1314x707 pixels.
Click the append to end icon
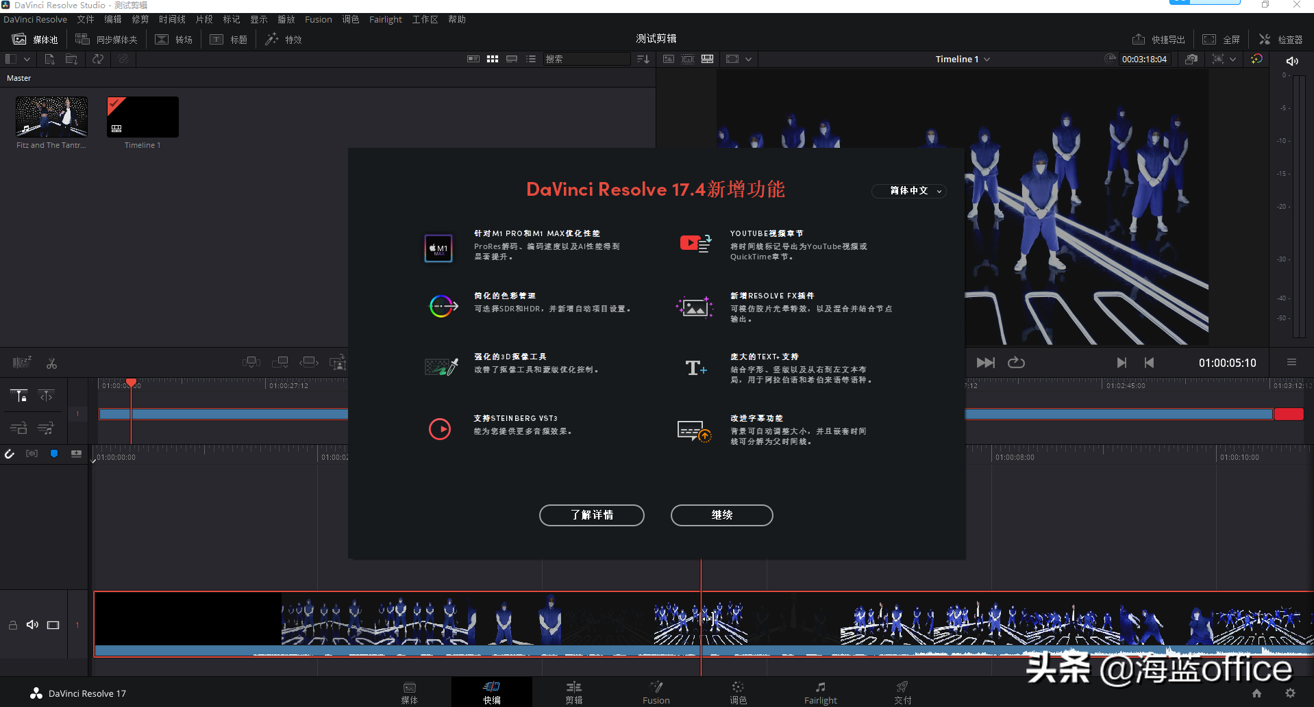[x=280, y=362]
